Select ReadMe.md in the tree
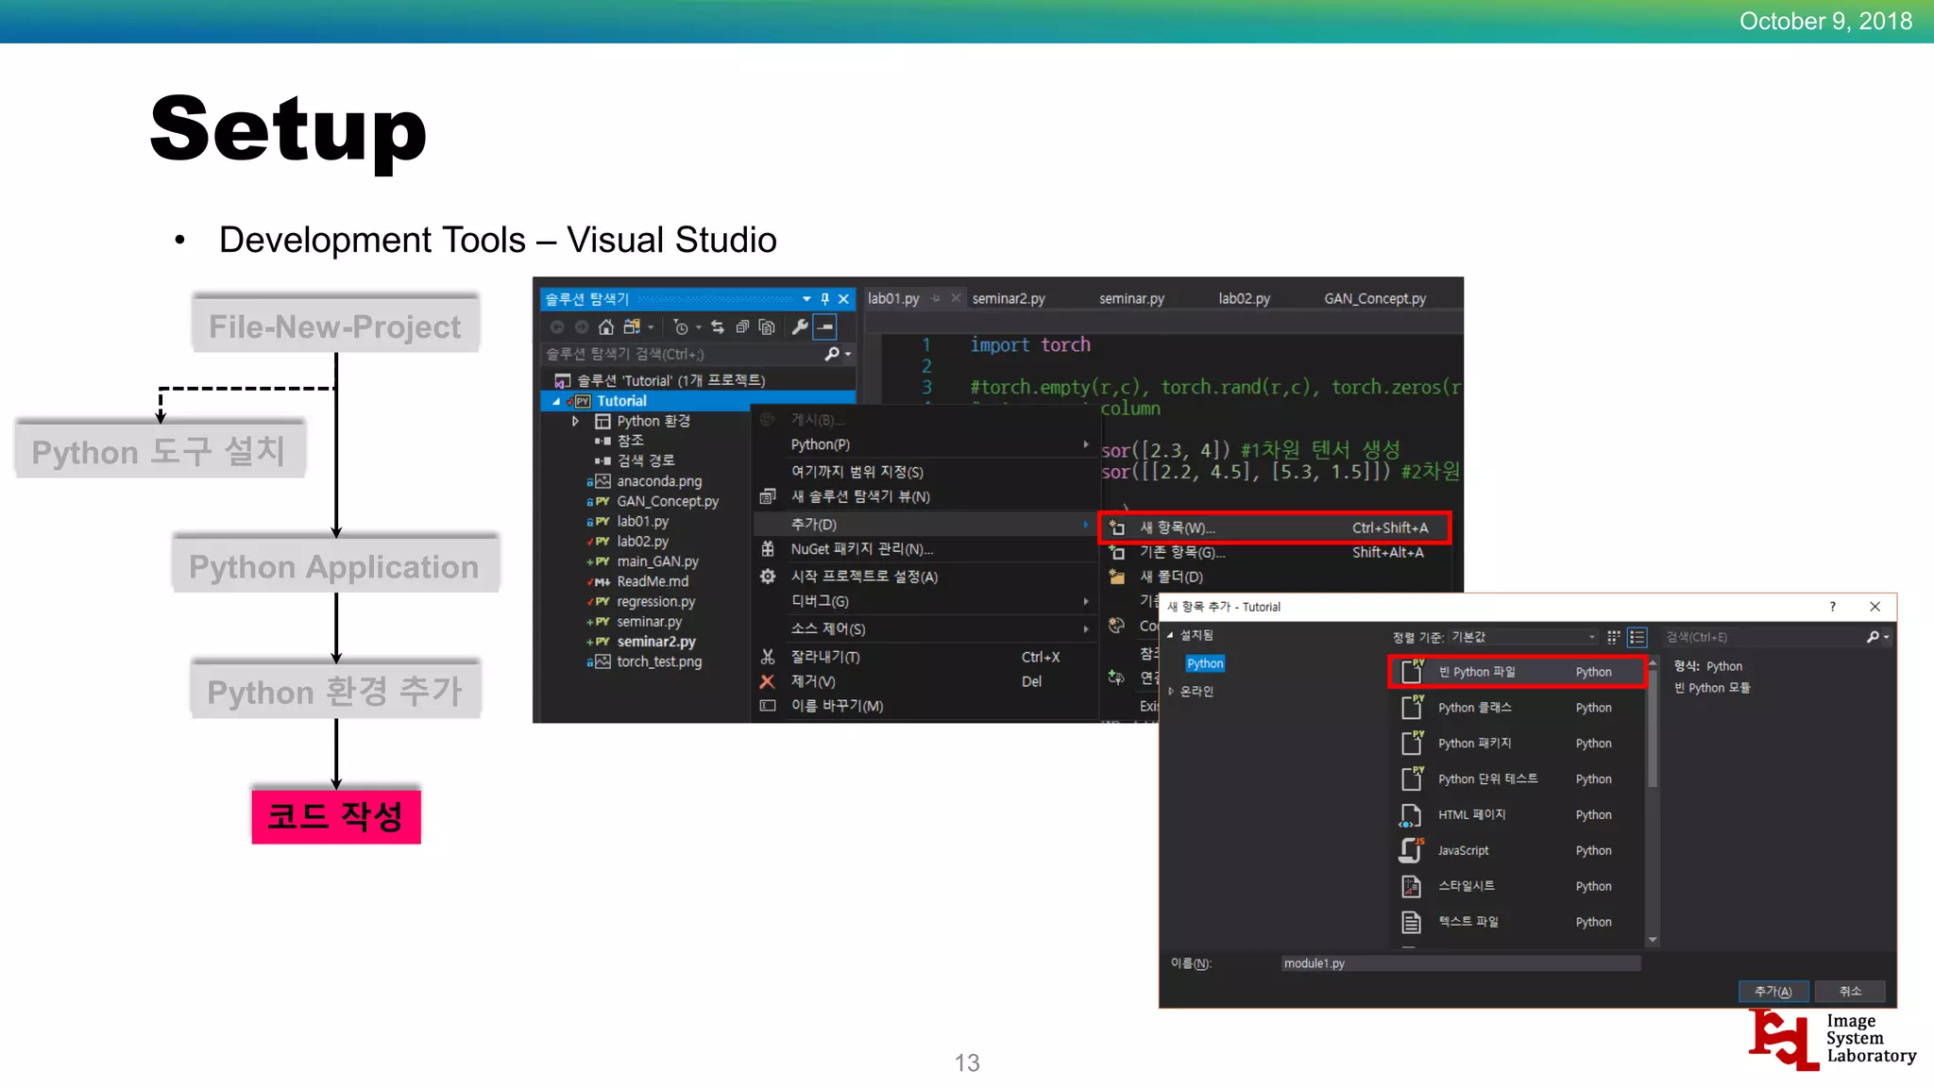 652,581
